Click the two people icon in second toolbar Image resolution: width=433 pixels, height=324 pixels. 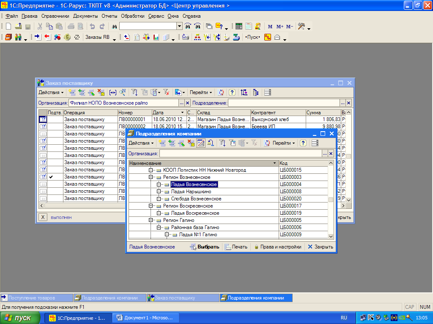pyautogui.click(x=18, y=37)
